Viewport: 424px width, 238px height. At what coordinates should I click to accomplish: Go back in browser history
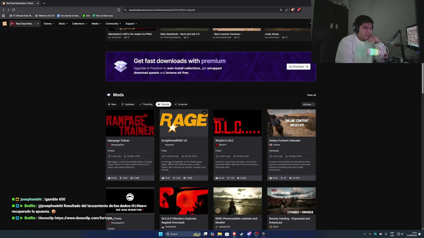tap(4, 10)
